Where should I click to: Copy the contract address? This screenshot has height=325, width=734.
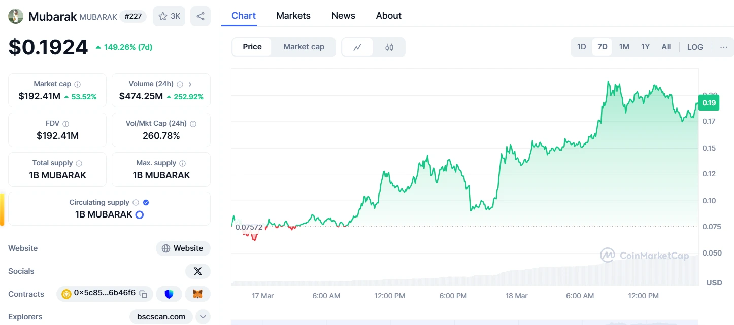pyautogui.click(x=143, y=294)
